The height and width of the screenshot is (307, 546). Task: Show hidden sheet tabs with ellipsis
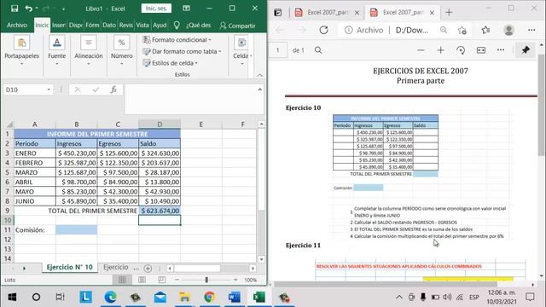(136, 268)
